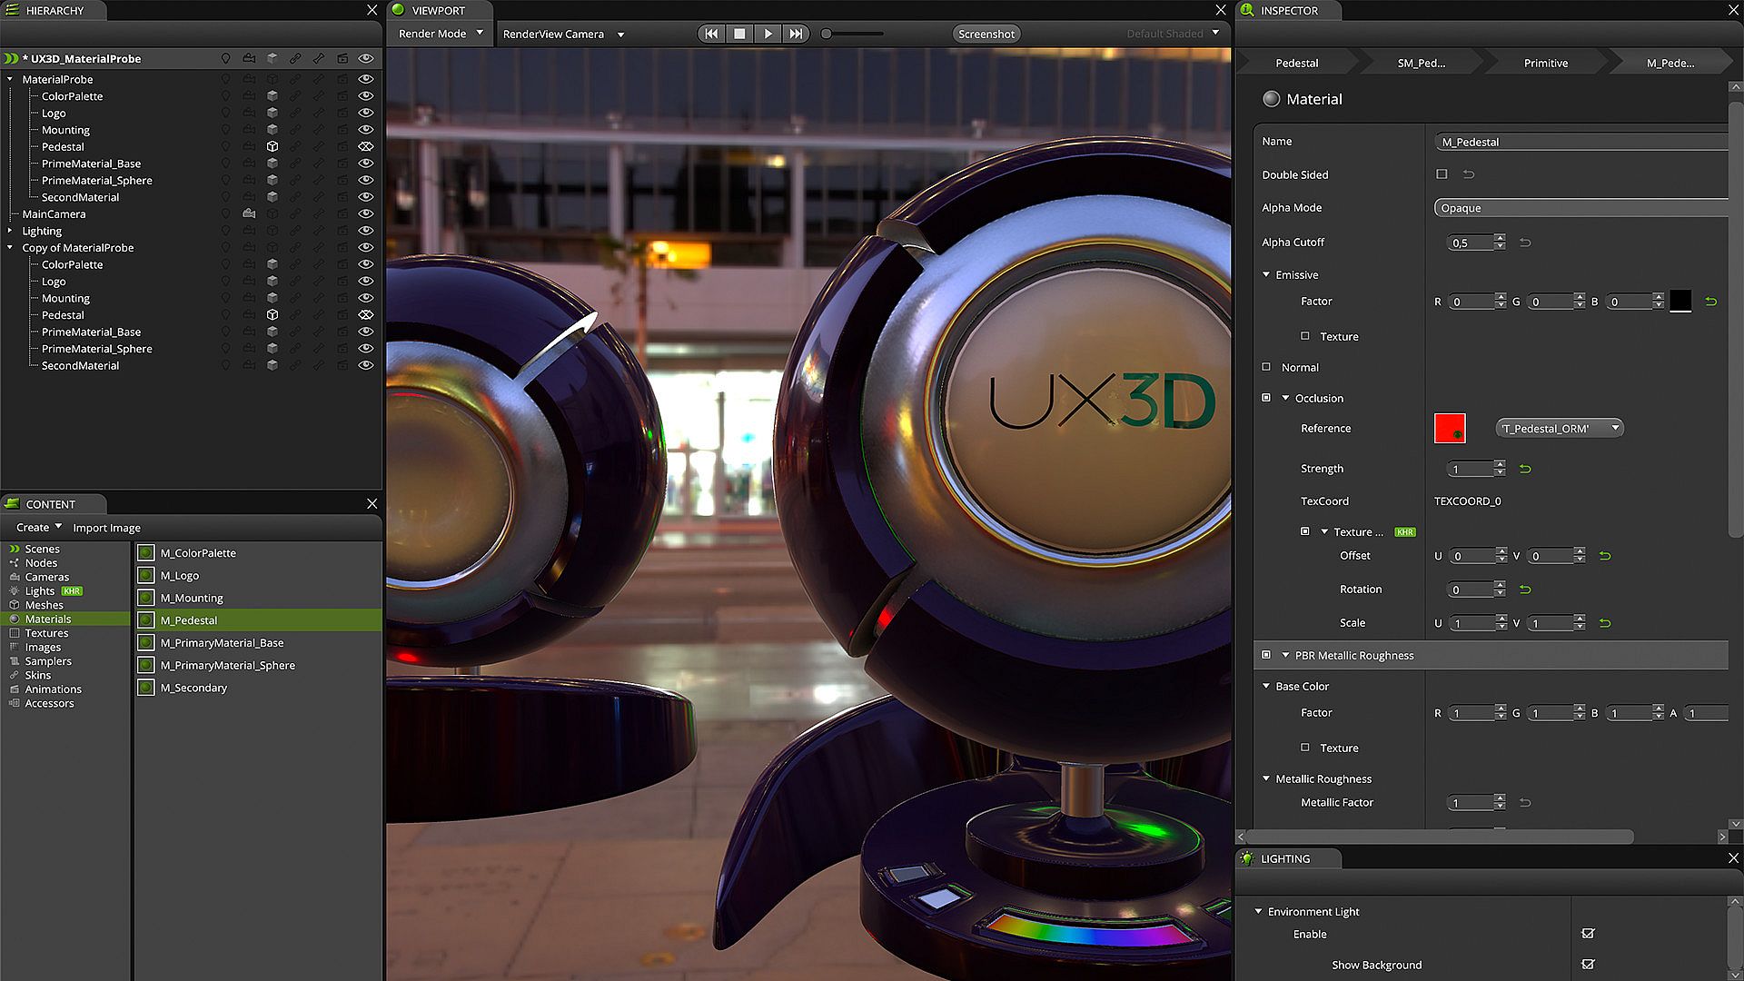Enable the Double Sided checkbox
Image resolution: width=1744 pixels, height=981 pixels.
click(1442, 174)
